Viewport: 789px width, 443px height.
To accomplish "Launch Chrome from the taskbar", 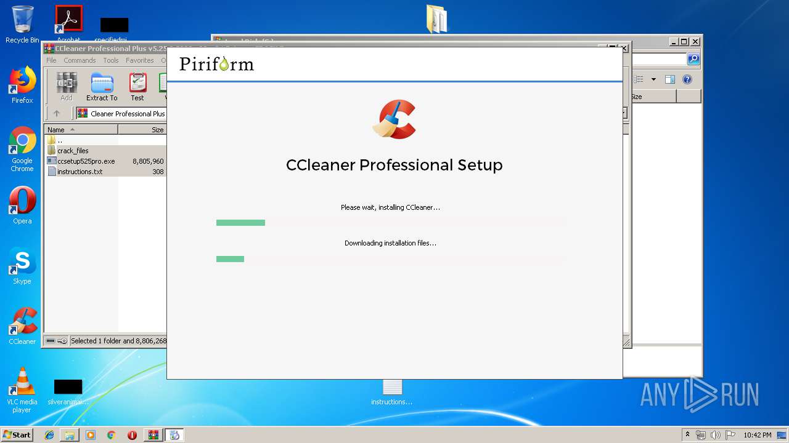I will (111, 435).
